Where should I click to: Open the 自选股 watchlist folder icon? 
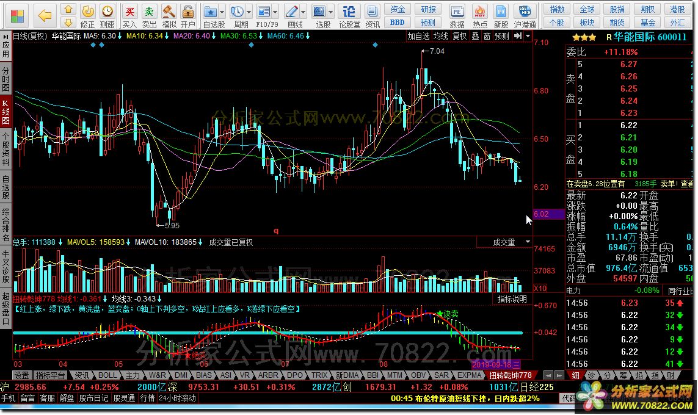pyautogui.click(x=210, y=16)
